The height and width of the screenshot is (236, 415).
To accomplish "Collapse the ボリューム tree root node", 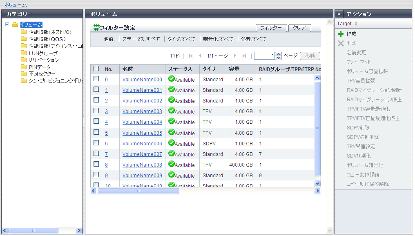I will point(7,24).
